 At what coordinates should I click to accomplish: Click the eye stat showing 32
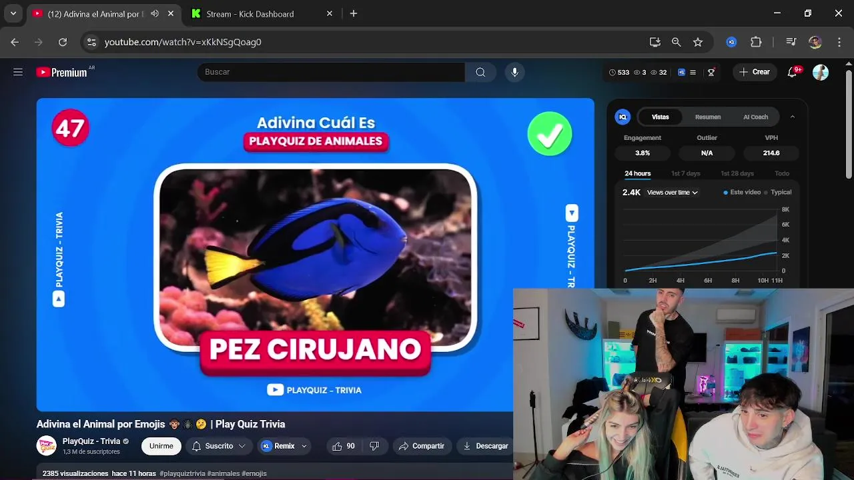tap(659, 72)
